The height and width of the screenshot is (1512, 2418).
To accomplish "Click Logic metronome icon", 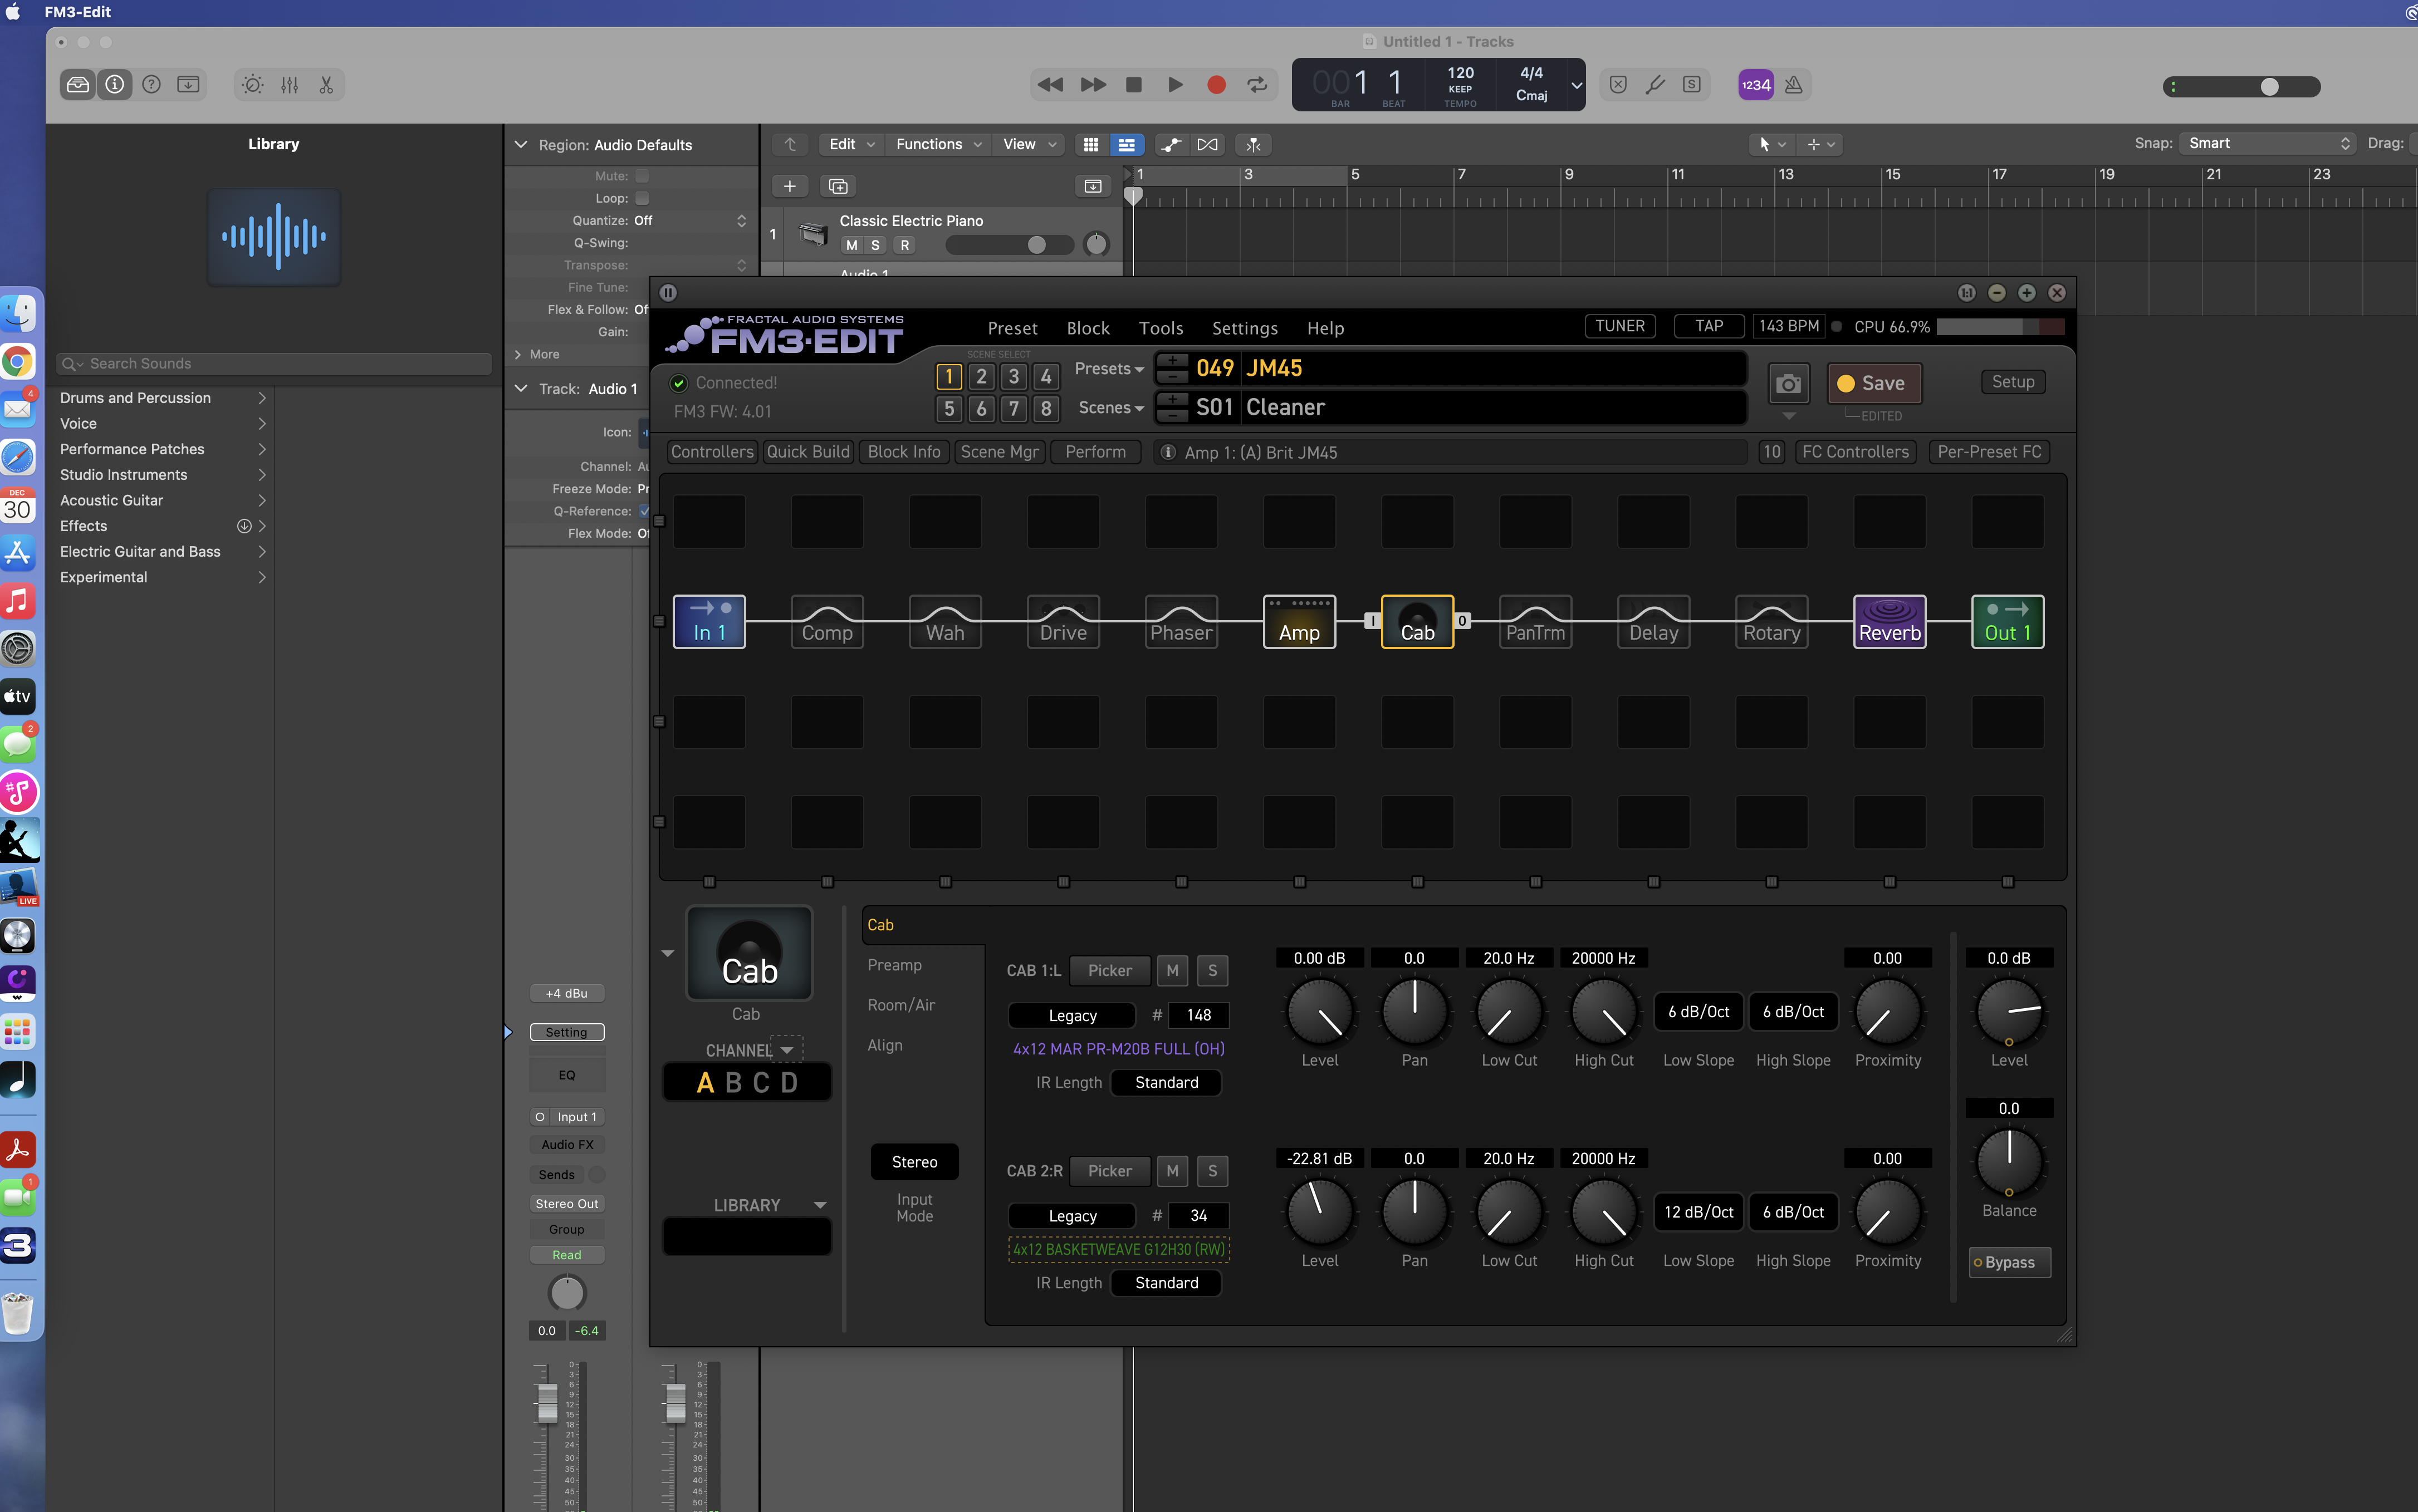I will click(x=1794, y=85).
